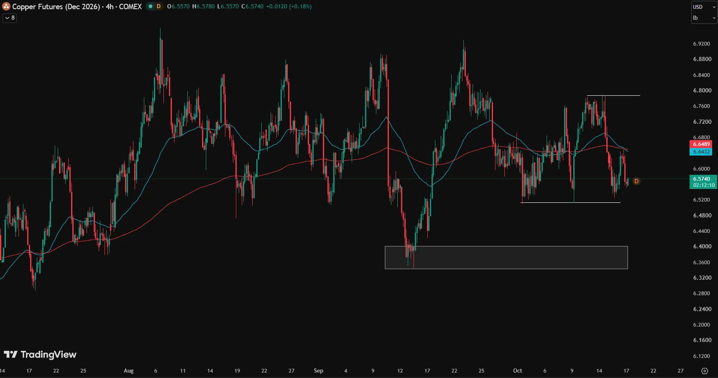Click the orange D delayed-data badge in header
The image size is (718, 378).
coord(158,6)
